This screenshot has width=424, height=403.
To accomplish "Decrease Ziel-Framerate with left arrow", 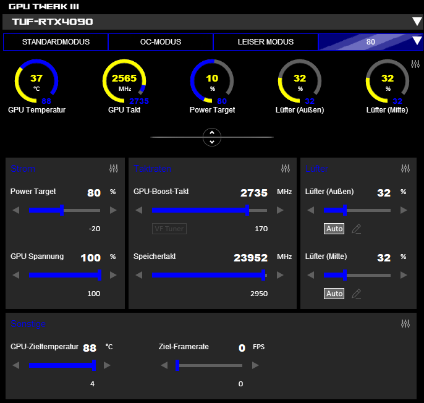I will (164, 365).
